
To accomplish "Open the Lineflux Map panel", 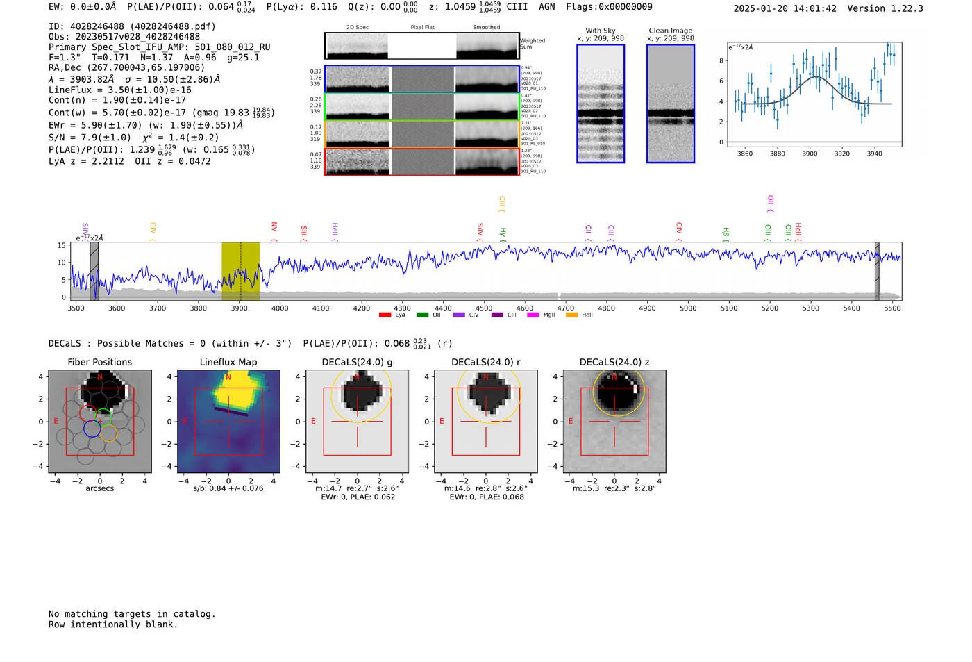I will pos(228,421).
